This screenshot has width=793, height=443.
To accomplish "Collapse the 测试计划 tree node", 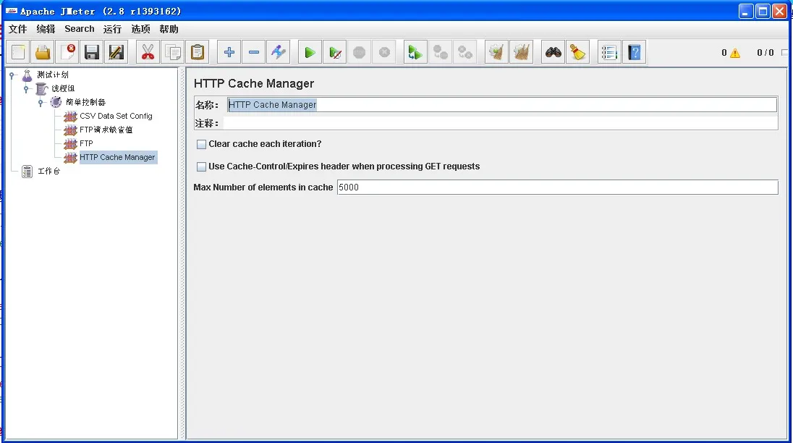I will 12,75.
